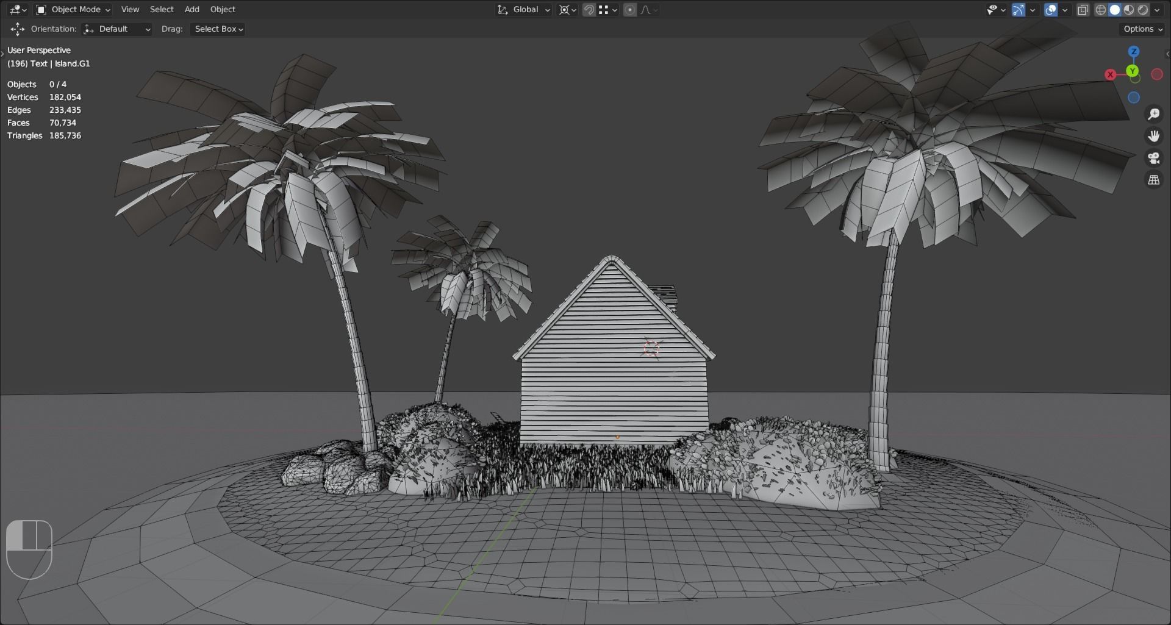Open the Drag Select Box dropdown

(x=218, y=29)
